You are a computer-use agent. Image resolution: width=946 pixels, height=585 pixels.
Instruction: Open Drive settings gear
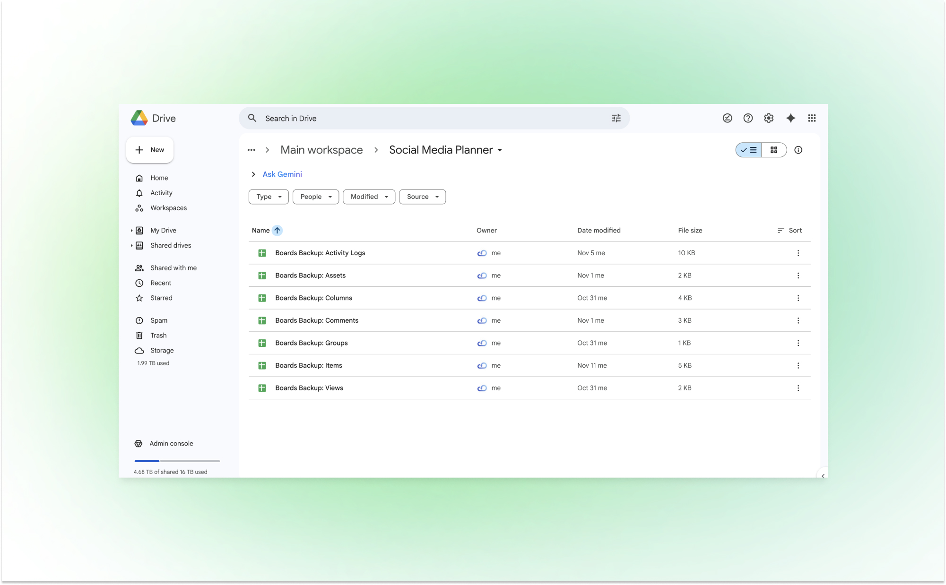[x=768, y=118]
